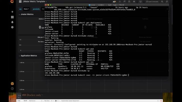The image size is (182, 102).
Task: Click the 'app' variable label
Action: point(20,9)
